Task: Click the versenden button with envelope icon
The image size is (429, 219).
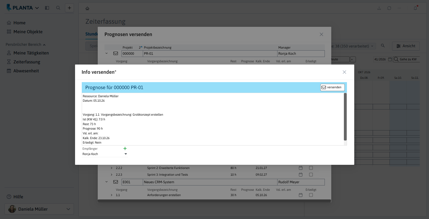Action: (332, 87)
